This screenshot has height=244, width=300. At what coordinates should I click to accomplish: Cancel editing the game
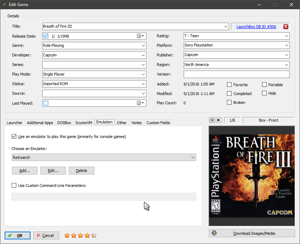click(x=46, y=235)
